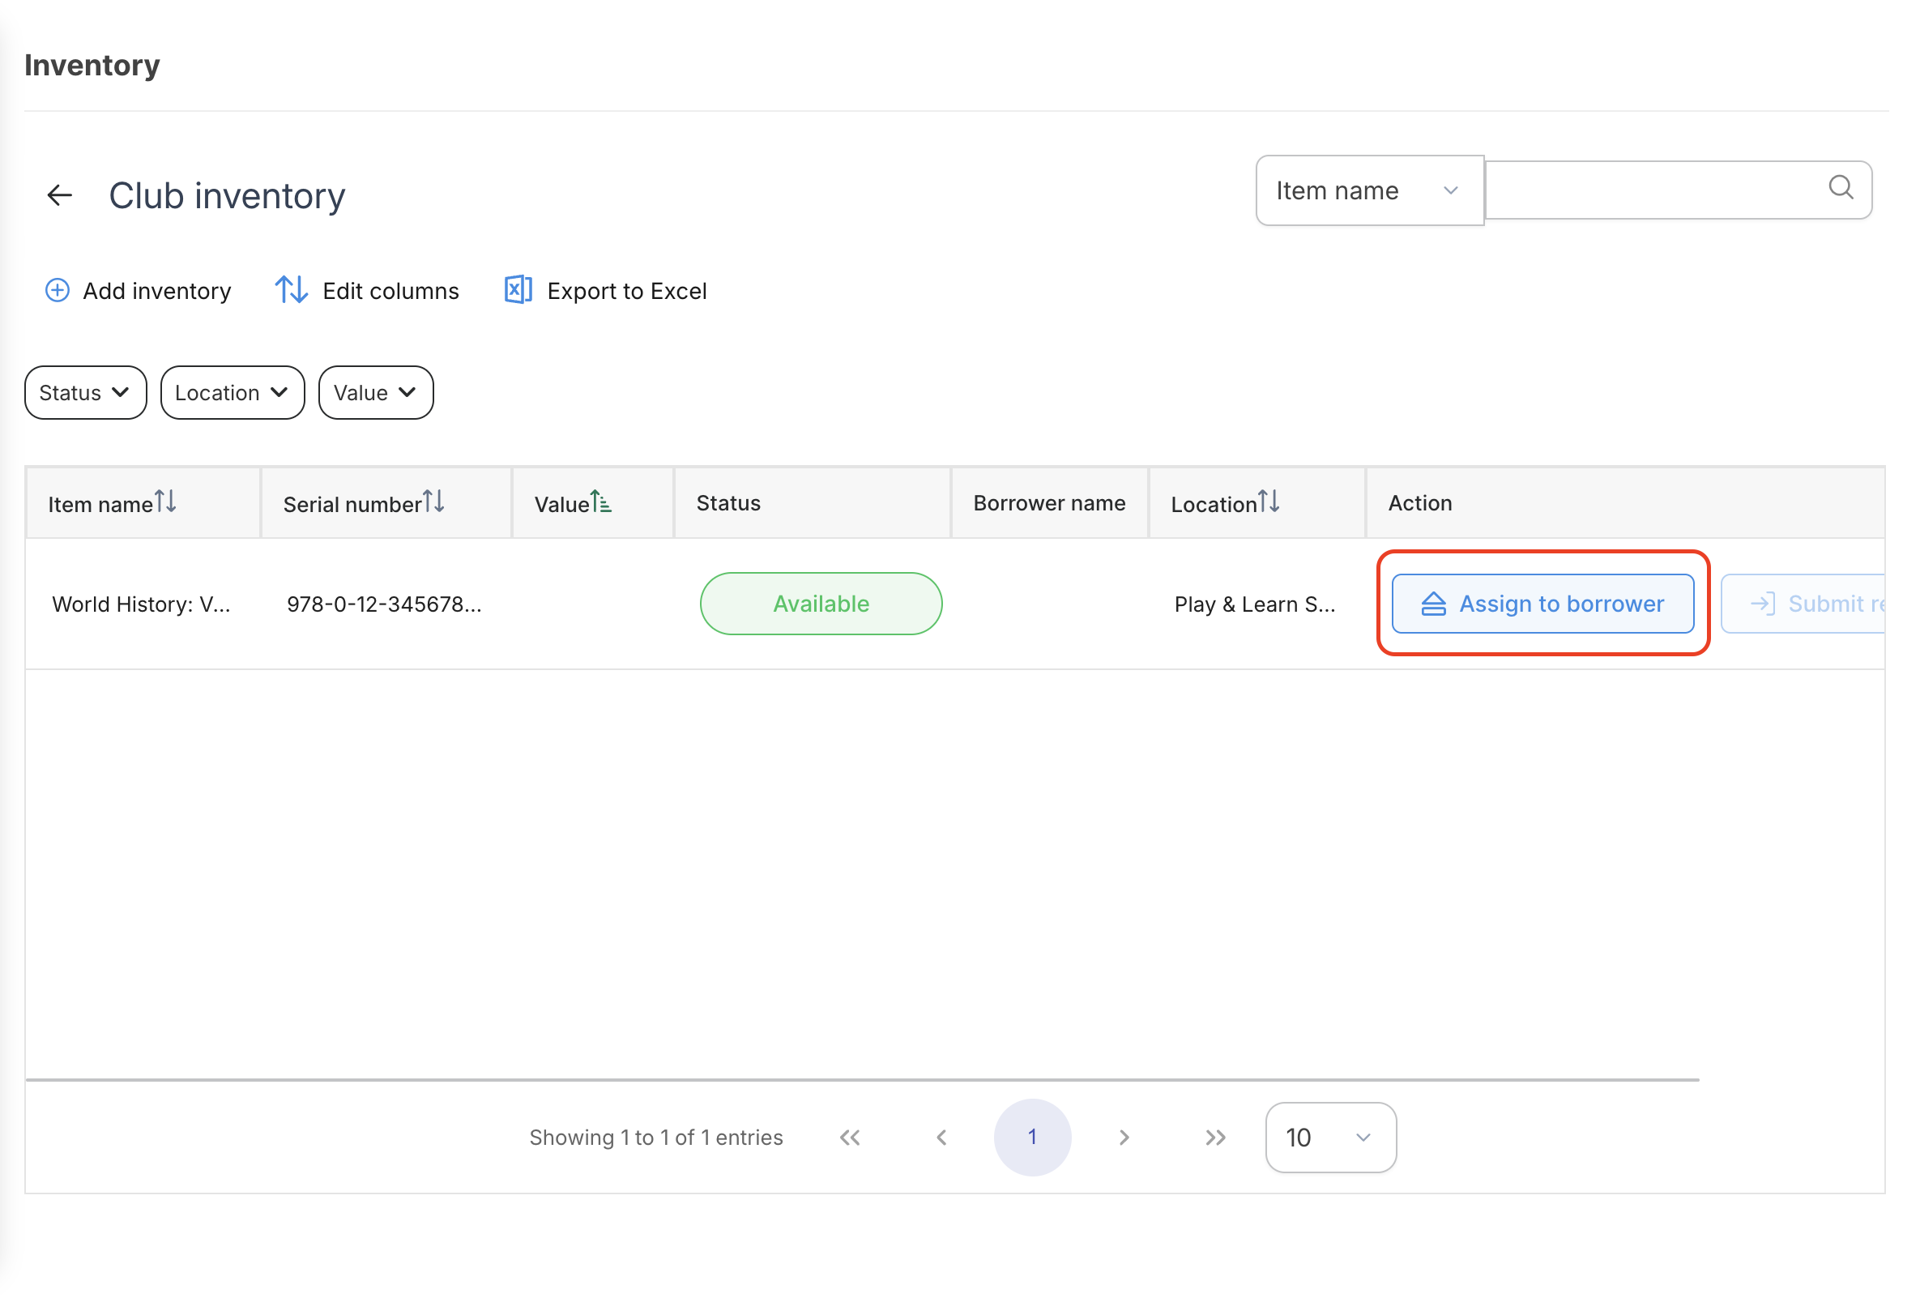Go to page 1 in pagination
Viewport: 1920px width, 1298px height.
click(1032, 1138)
